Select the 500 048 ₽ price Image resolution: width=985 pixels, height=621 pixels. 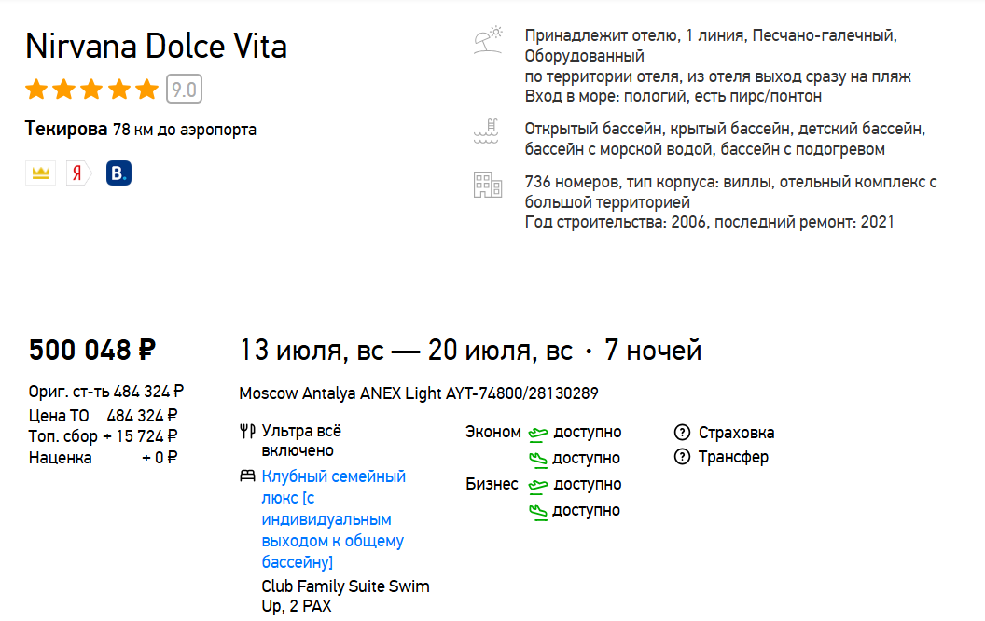tap(90, 350)
